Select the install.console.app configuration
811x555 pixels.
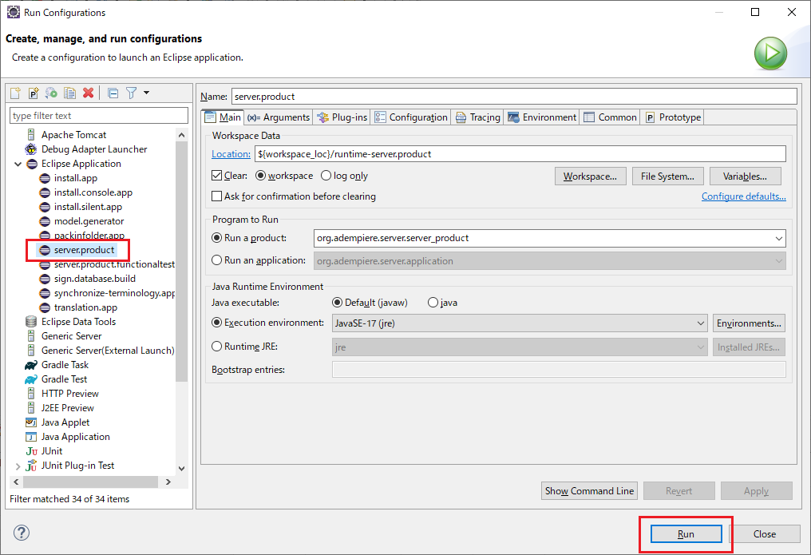[x=93, y=193]
